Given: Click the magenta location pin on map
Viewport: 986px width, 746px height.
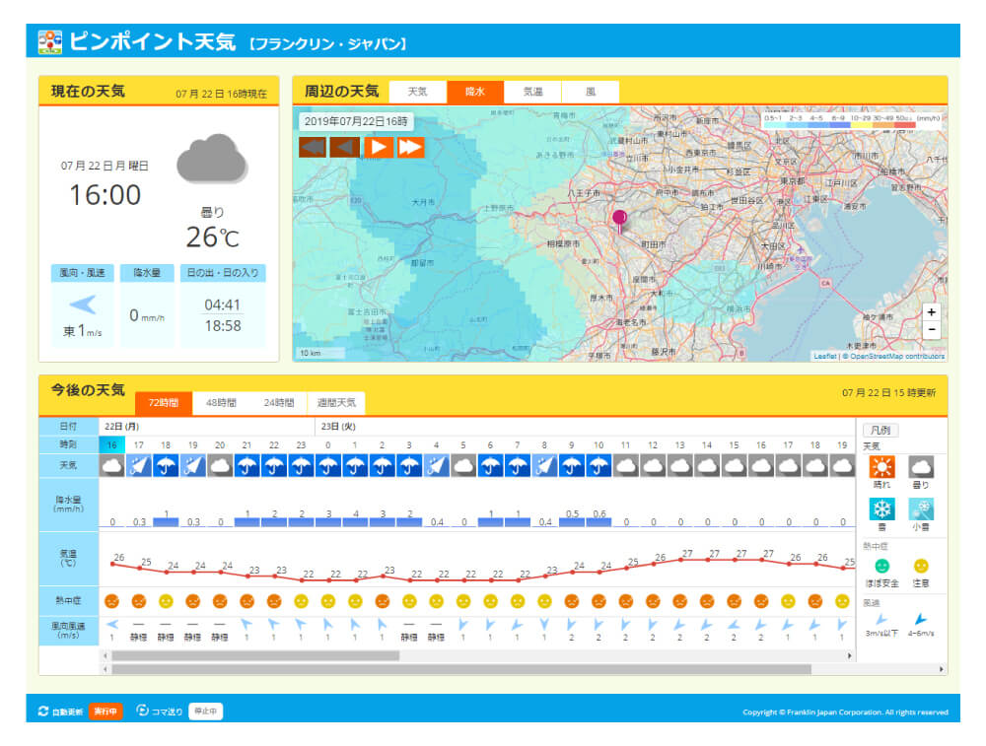Looking at the screenshot, I should [619, 219].
